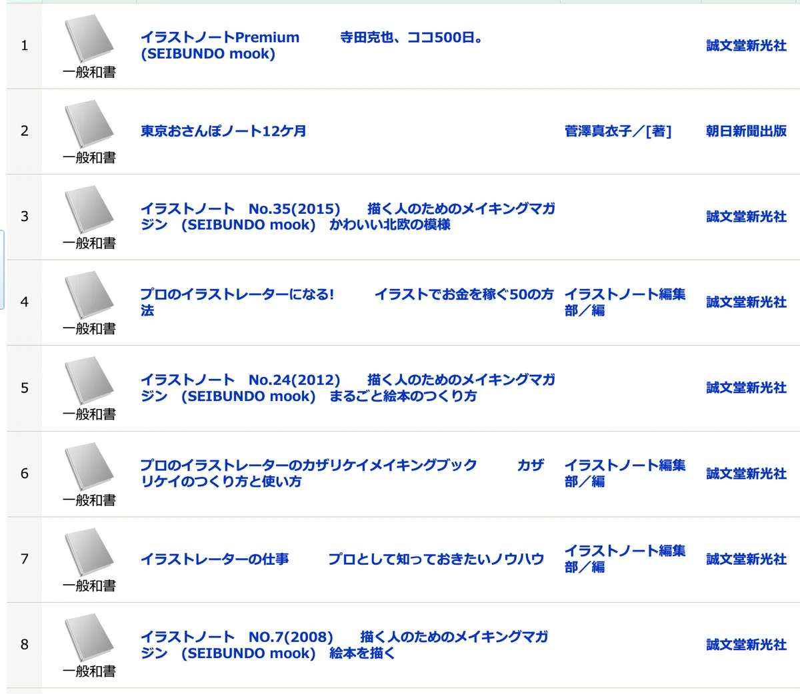Click the book icon in row 3
Screen dimensions: 800x694
point(89,210)
